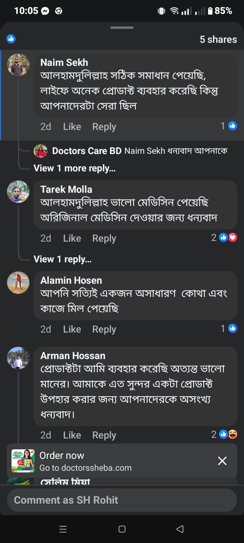Expand View 1 reply under Tarek Molla
The height and width of the screenshot is (543, 244).
tap(62, 259)
